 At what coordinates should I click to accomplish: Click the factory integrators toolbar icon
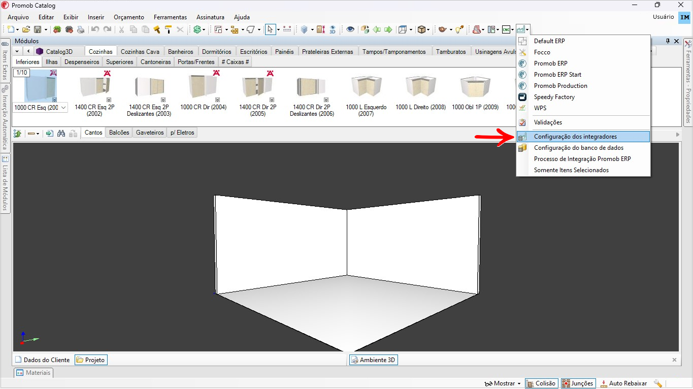tap(521, 29)
